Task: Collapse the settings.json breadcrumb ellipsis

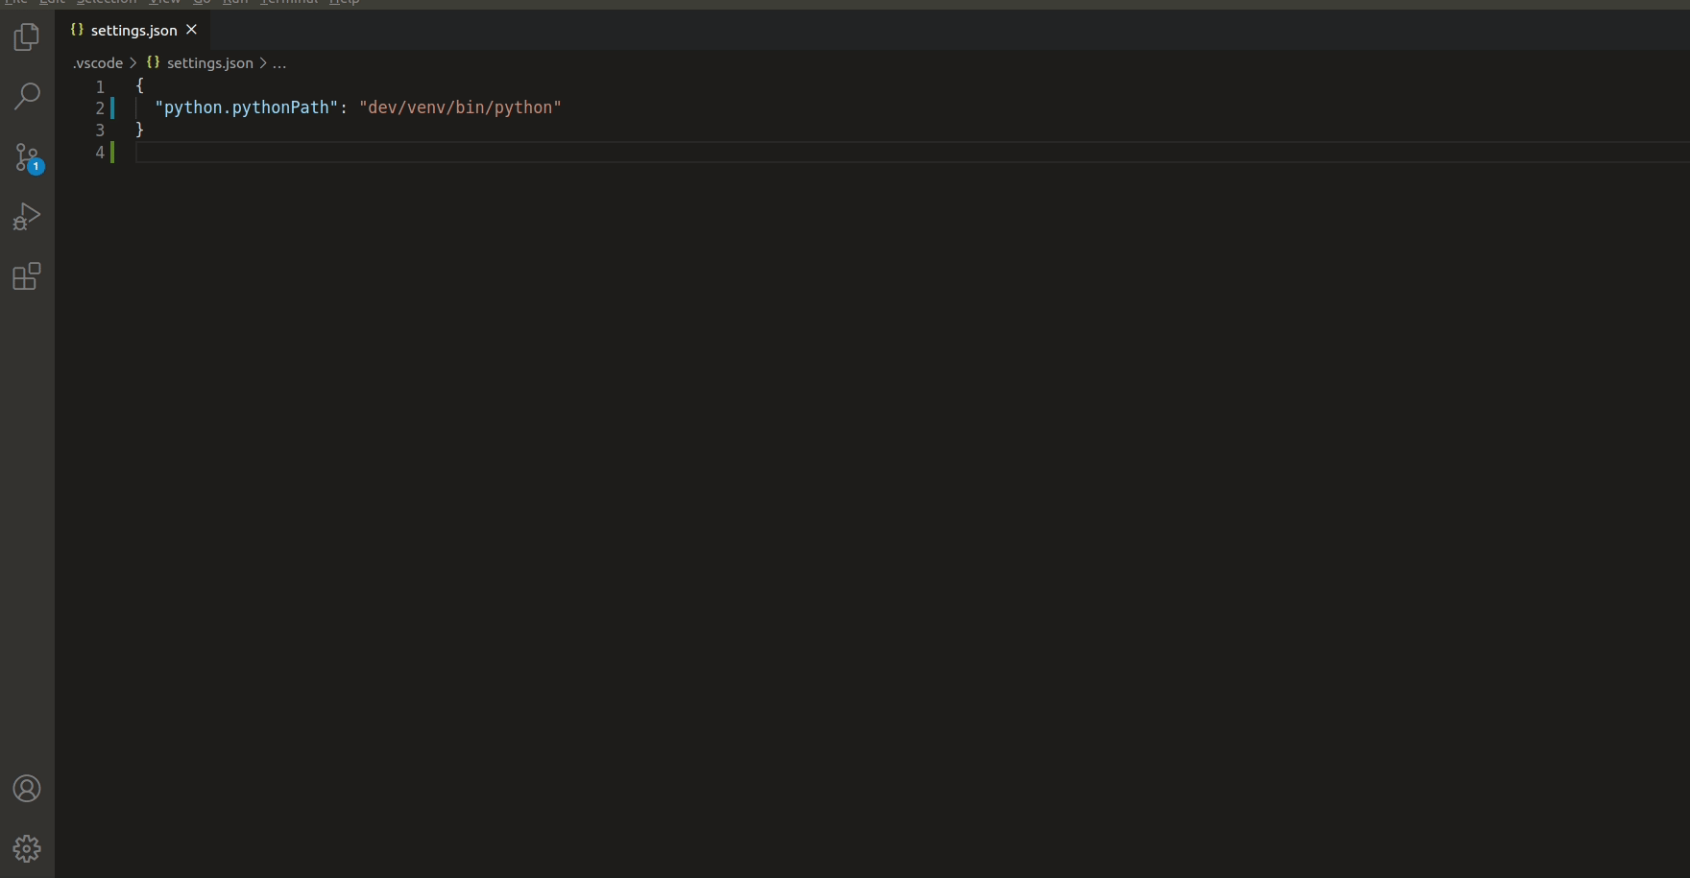Action: (279, 63)
